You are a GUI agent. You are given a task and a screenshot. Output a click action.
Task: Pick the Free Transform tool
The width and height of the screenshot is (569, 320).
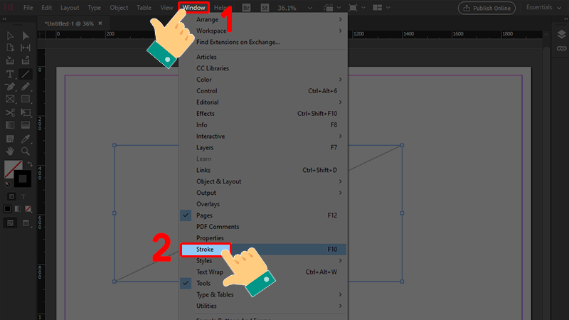[26, 112]
